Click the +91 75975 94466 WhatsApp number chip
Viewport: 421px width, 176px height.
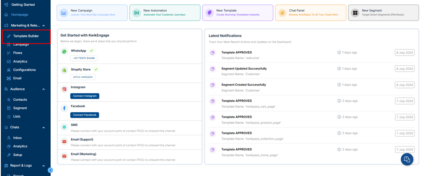84,58
